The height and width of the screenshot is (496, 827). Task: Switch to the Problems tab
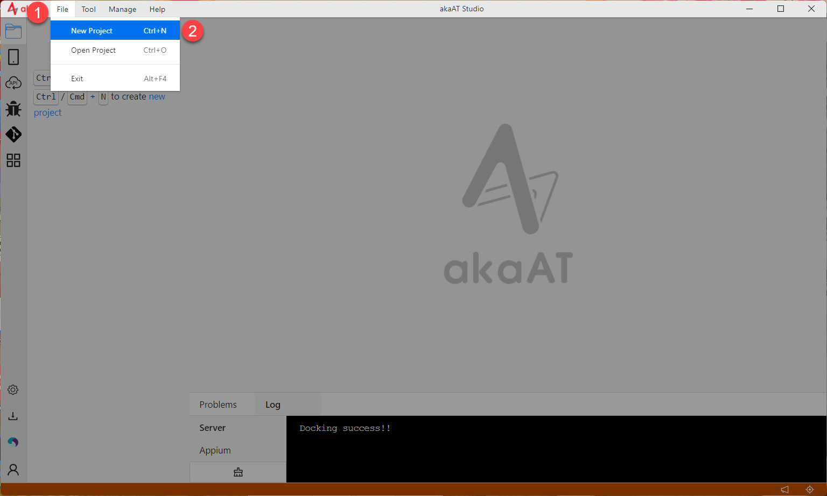click(x=218, y=405)
